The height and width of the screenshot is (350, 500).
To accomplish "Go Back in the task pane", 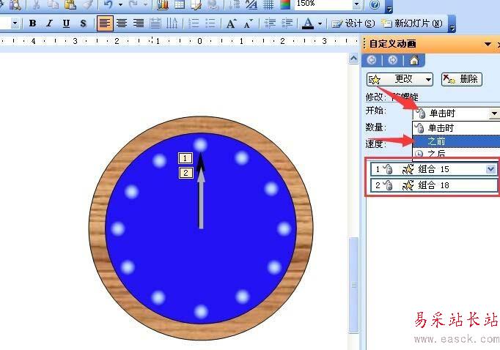I will click(x=372, y=60).
